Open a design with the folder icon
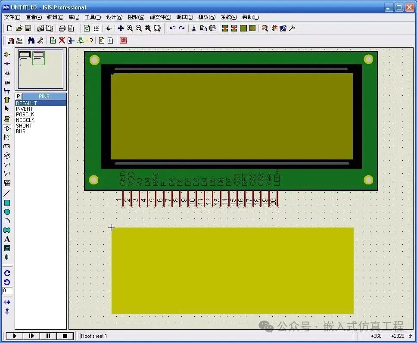 coord(19,28)
